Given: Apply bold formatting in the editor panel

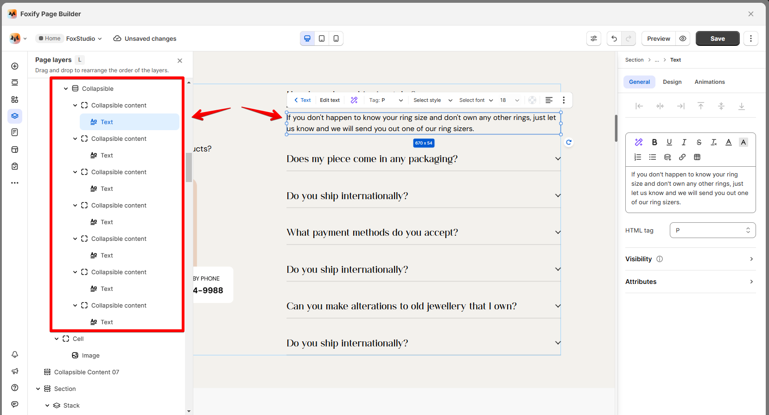Looking at the screenshot, I should (655, 142).
